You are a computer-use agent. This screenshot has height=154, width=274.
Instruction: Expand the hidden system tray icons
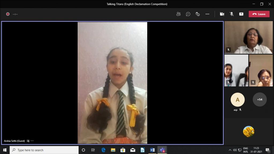click(x=230, y=150)
